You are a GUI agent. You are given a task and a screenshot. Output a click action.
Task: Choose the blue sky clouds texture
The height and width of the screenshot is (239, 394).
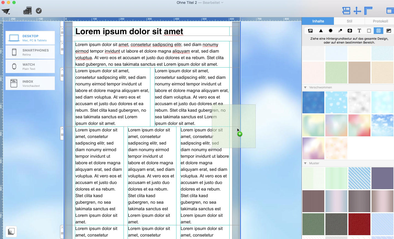click(382, 125)
